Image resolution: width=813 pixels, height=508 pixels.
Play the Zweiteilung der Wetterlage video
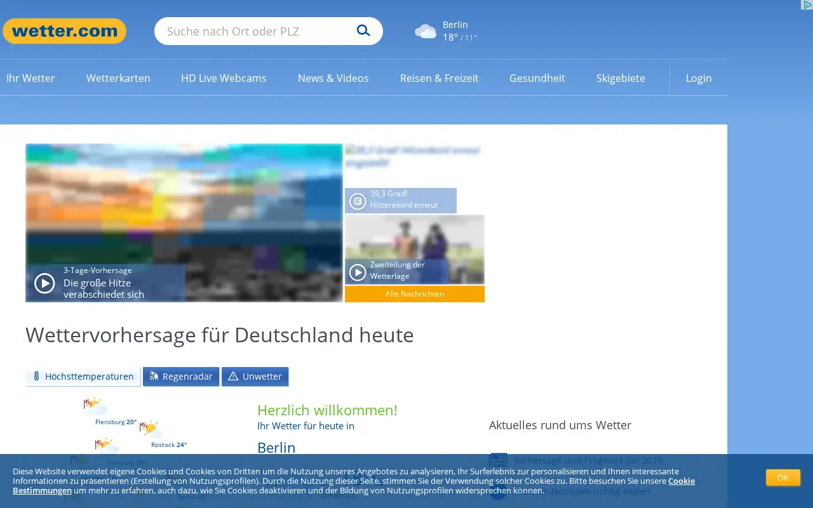358,272
